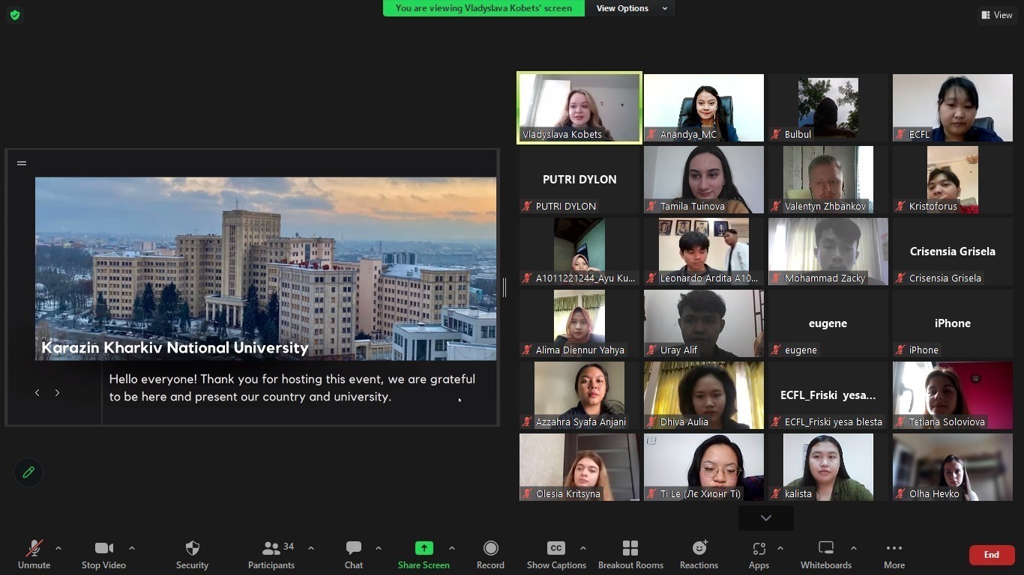The height and width of the screenshot is (575, 1024).
Task: Select Dhiva Aulia's video tile
Action: (x=704, y=395)
